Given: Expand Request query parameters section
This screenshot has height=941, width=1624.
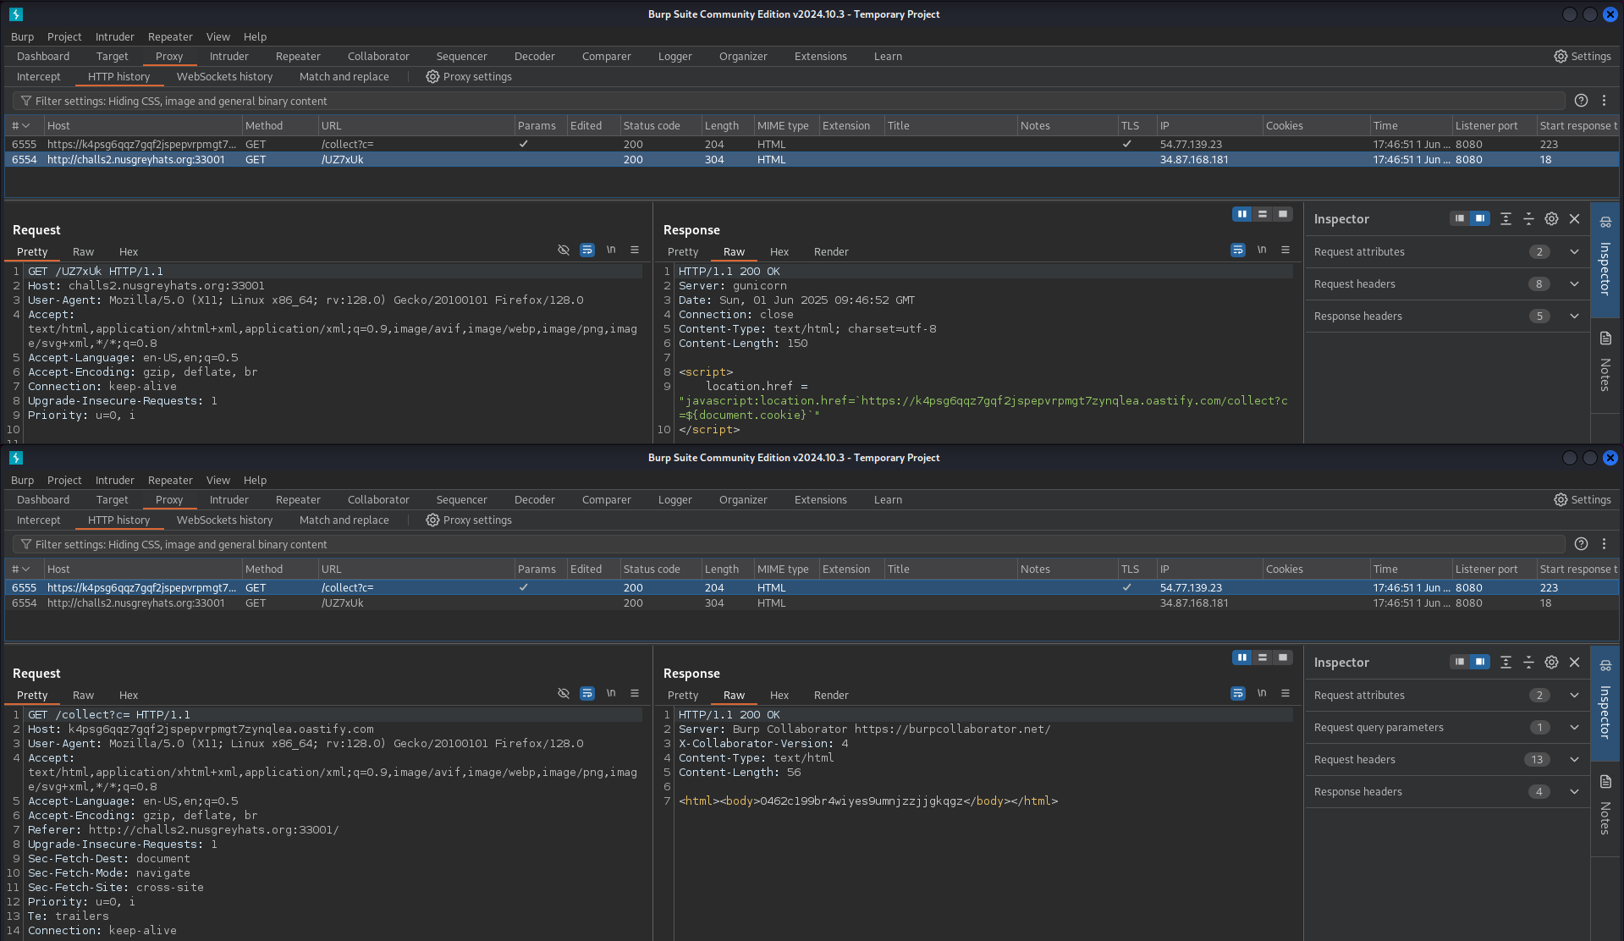Looking at the screenshot, I should (x=1446, y=727).
